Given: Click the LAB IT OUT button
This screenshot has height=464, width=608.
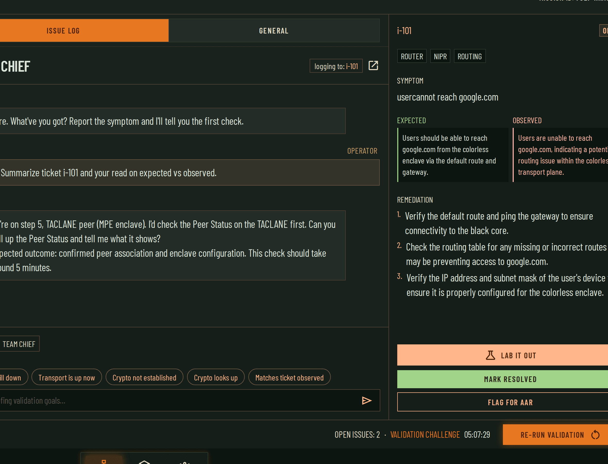Looking at the screenshot, I should 503,355.
